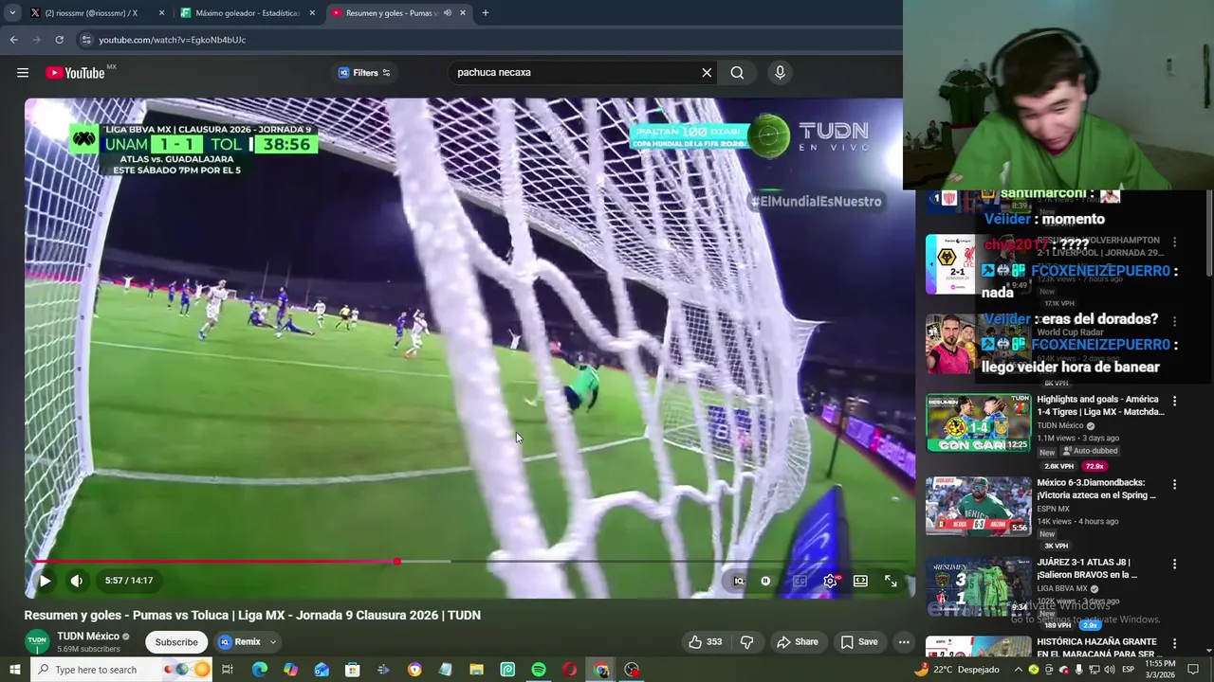
Task: Subscribe to TUDN México
Action: click(x=176, y=642)
